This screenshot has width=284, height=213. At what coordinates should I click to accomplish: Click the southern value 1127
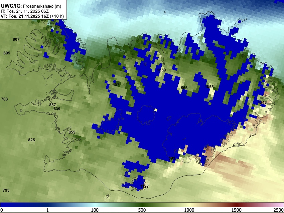click(x=145, y=186)
